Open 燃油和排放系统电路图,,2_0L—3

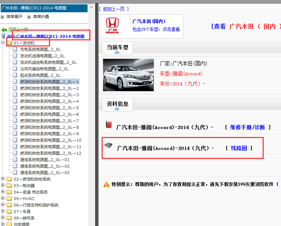coord(49,95)
